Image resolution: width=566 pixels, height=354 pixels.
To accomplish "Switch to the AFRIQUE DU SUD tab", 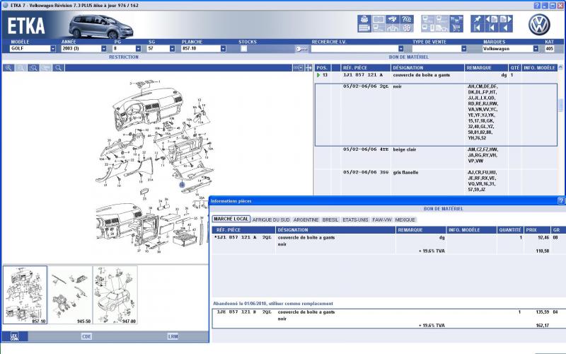I will tap(271, 219).
